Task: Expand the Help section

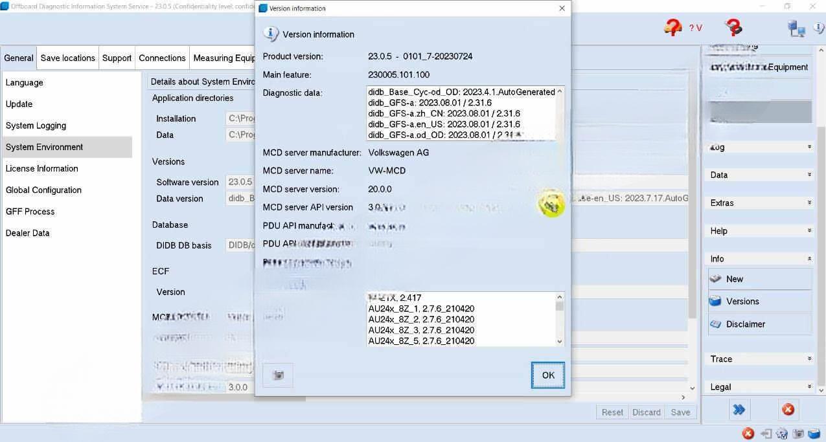Action: 760,230
